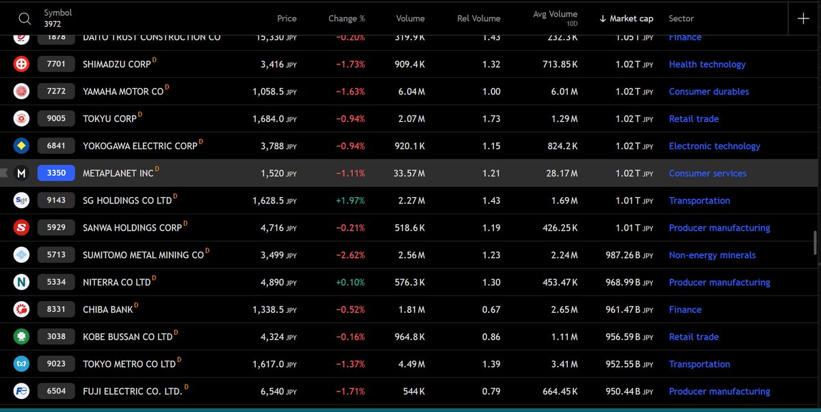Select the YAMAHA MOTOR CO name text
The height and width of the screenshot is (412, 821).
123,92
